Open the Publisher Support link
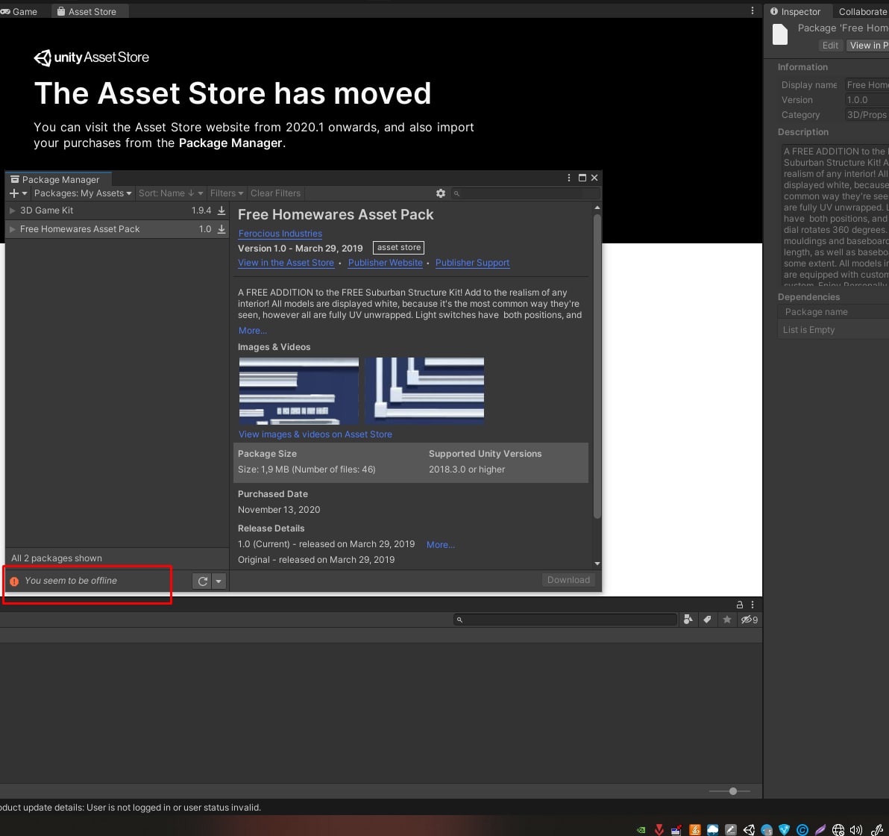Image resolution: width=889 pixels, height=836 pixels. pyautogui.click(x=472, y=263)
